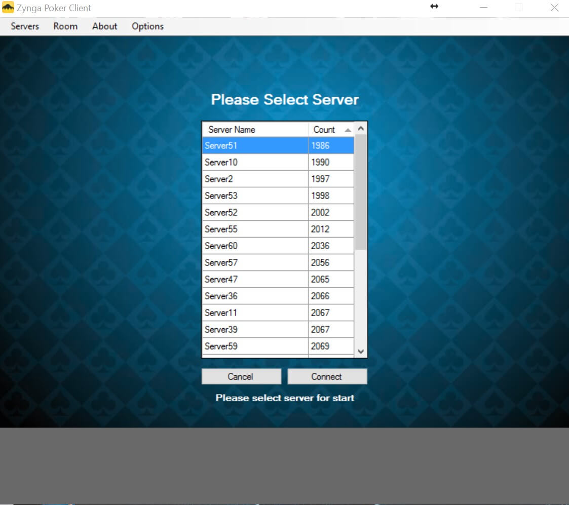Viewport: 569px width, 505px height.
Task: Click count value 1998
Action: click(320, 196)
